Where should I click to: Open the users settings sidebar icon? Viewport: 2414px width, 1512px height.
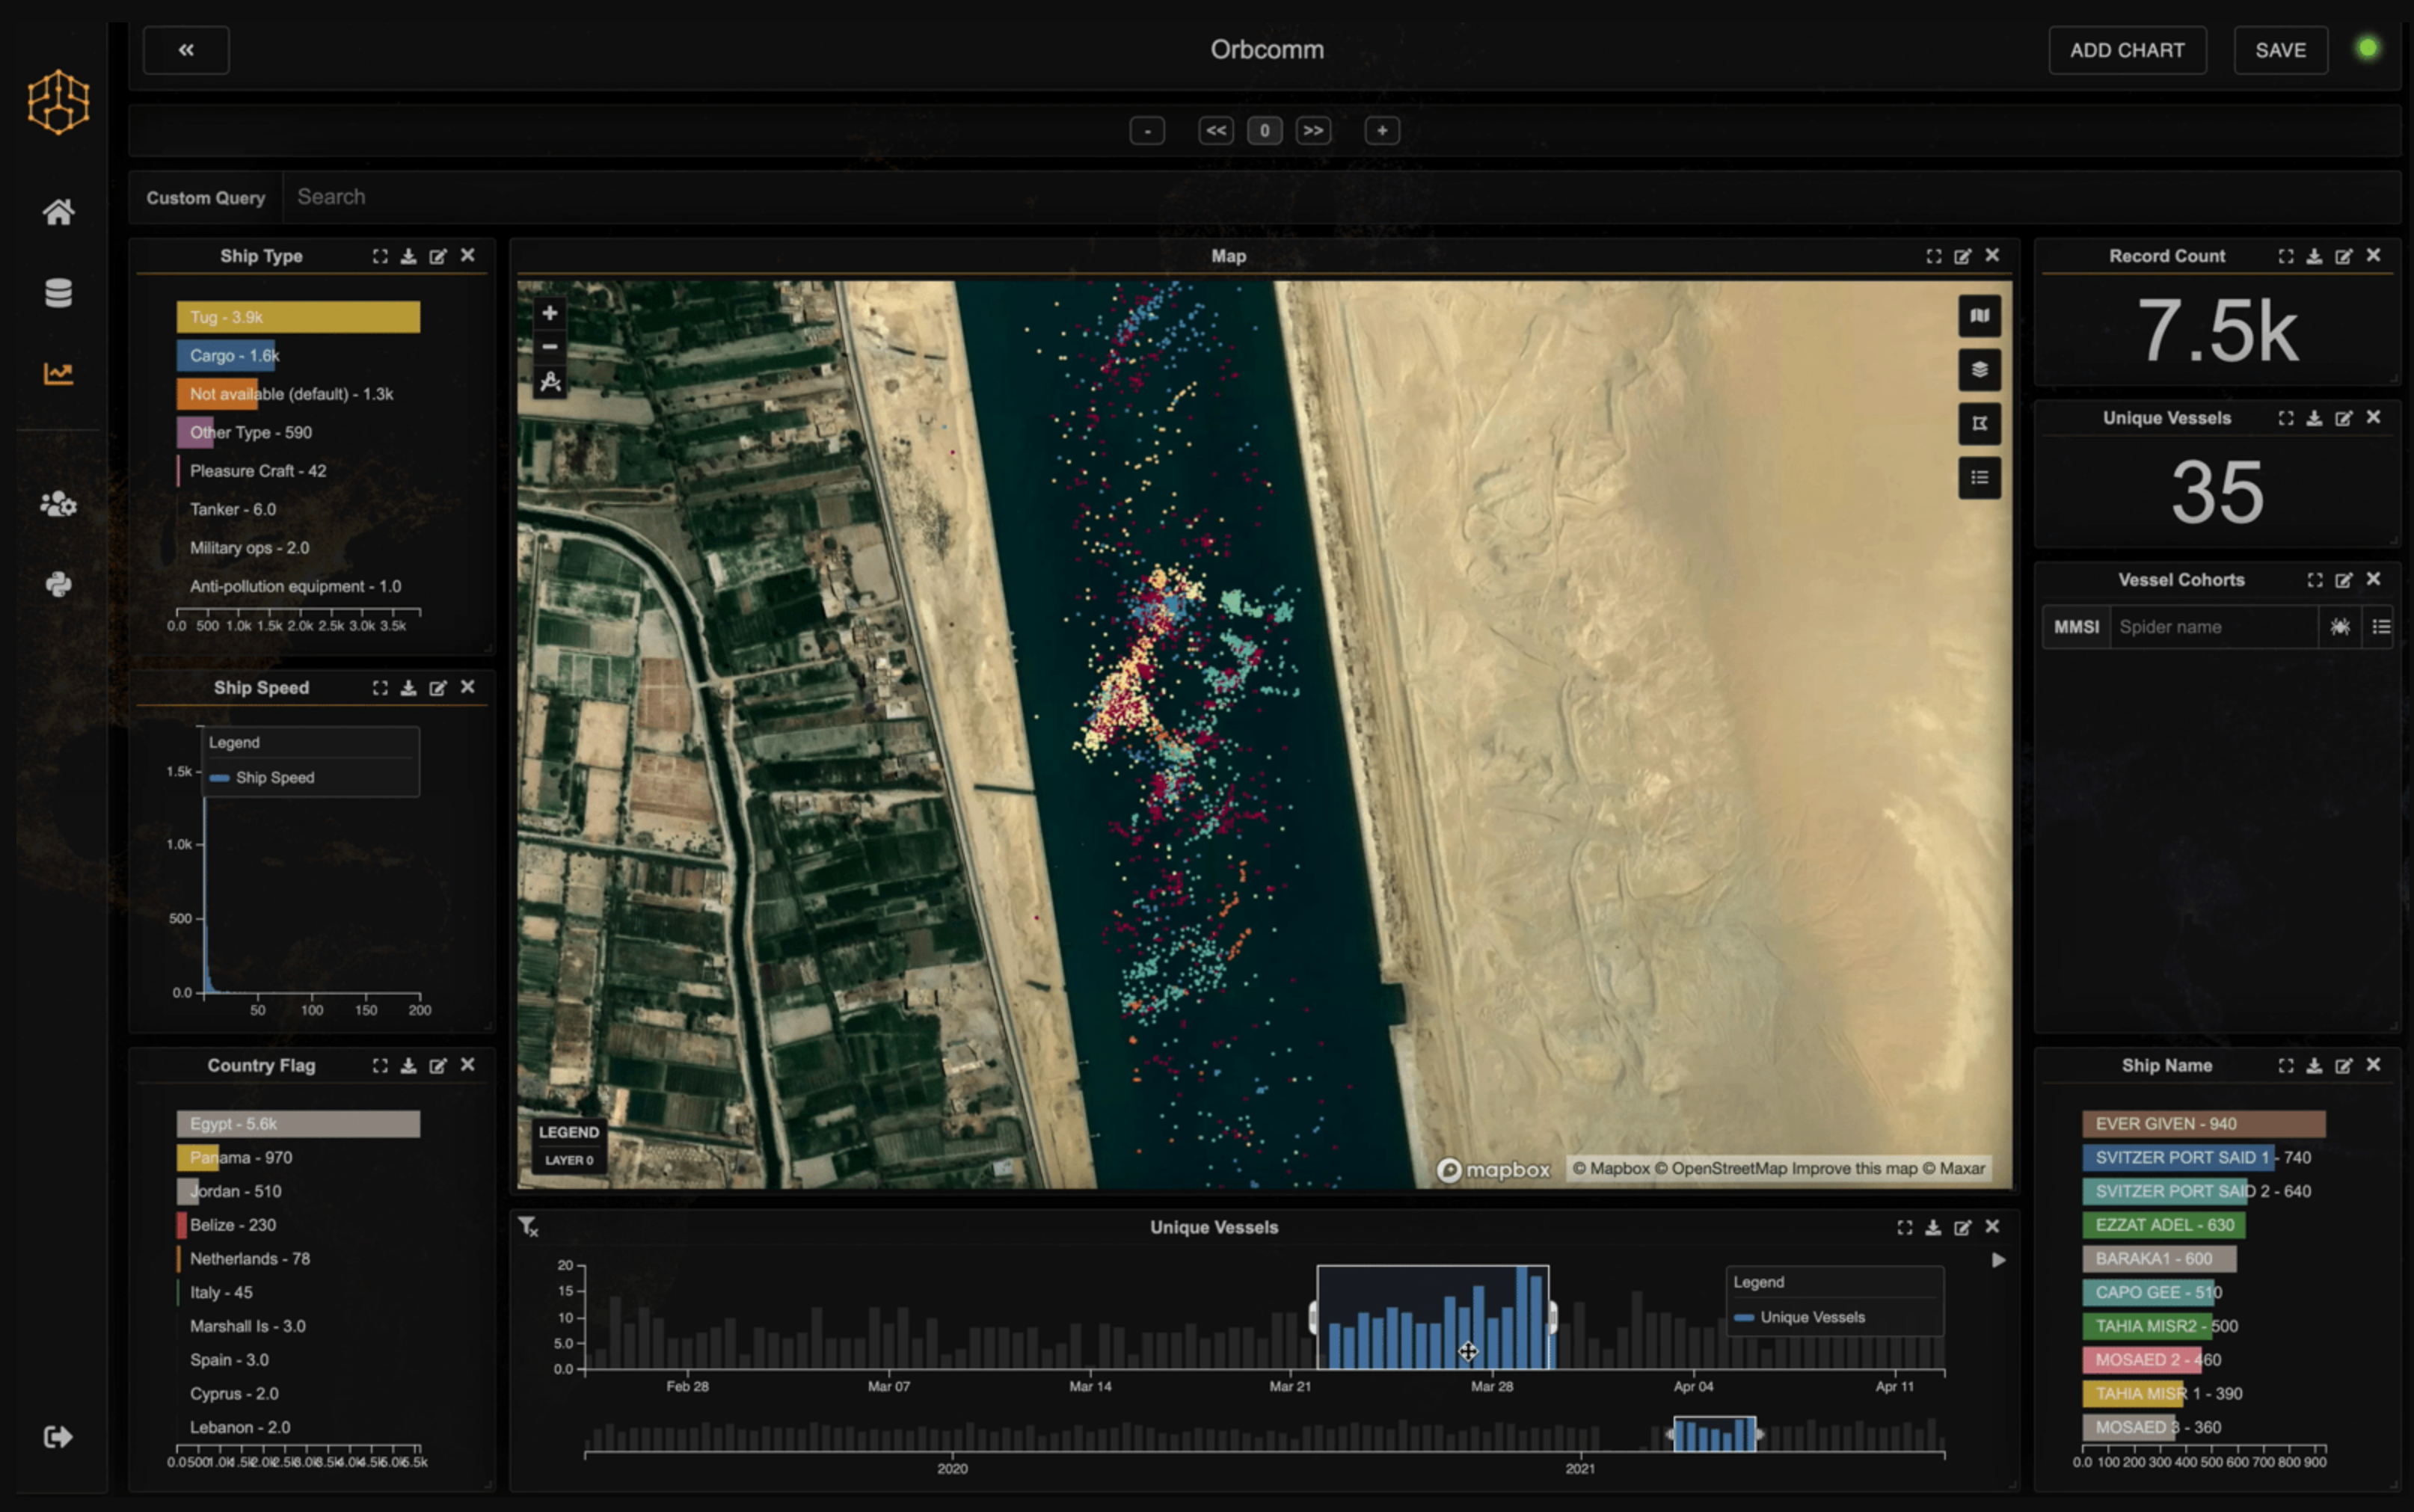(x=58, y=504)
